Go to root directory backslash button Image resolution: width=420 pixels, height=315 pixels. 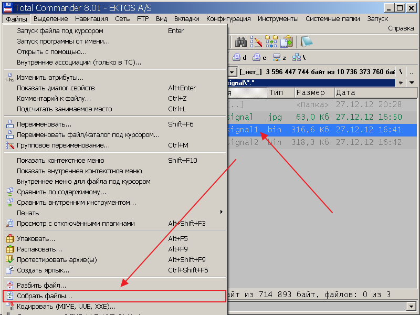401,71
